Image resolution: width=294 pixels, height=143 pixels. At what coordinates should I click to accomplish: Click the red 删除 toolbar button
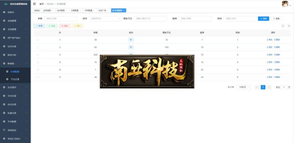click(x=65, y=26)
